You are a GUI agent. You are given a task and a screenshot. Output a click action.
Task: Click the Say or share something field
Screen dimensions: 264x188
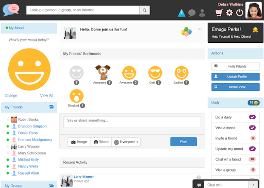point(132,122)
